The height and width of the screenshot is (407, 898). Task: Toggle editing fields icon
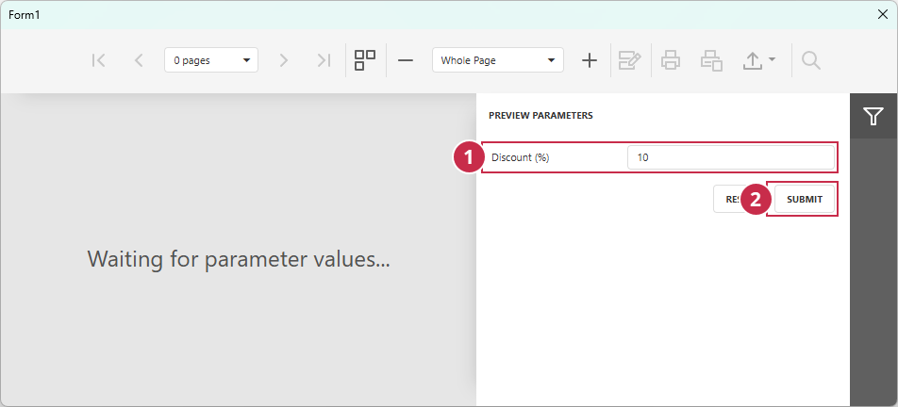(x=630, y=60)
